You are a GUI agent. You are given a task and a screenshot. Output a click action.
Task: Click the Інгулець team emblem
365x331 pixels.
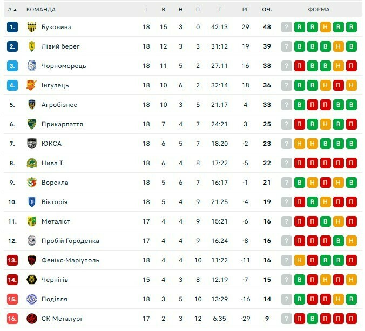tap(31, 85)
